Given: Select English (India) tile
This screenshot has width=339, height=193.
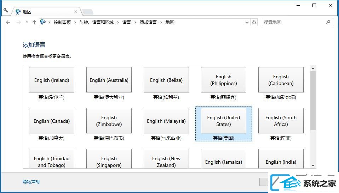Looking at the screenshot, I should click(281, 159).
